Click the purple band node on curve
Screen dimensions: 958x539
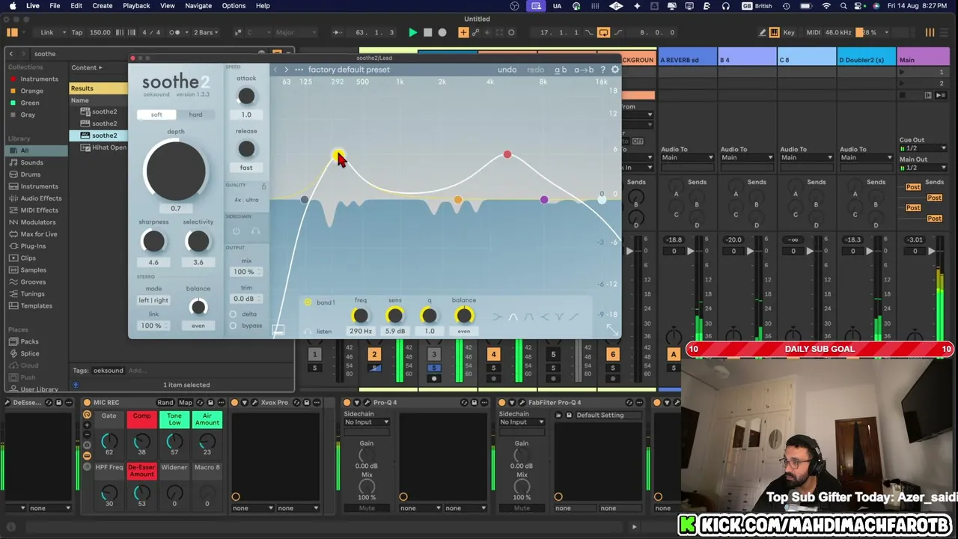pyautogui.click(x=544, y=200)
